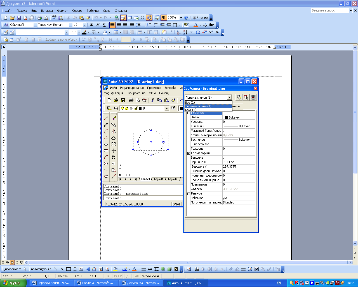Image resolution: width=358 pixels, height=287 pixels.
Task: Open the font size 12 dropdown
Action: tap(84, 25)
